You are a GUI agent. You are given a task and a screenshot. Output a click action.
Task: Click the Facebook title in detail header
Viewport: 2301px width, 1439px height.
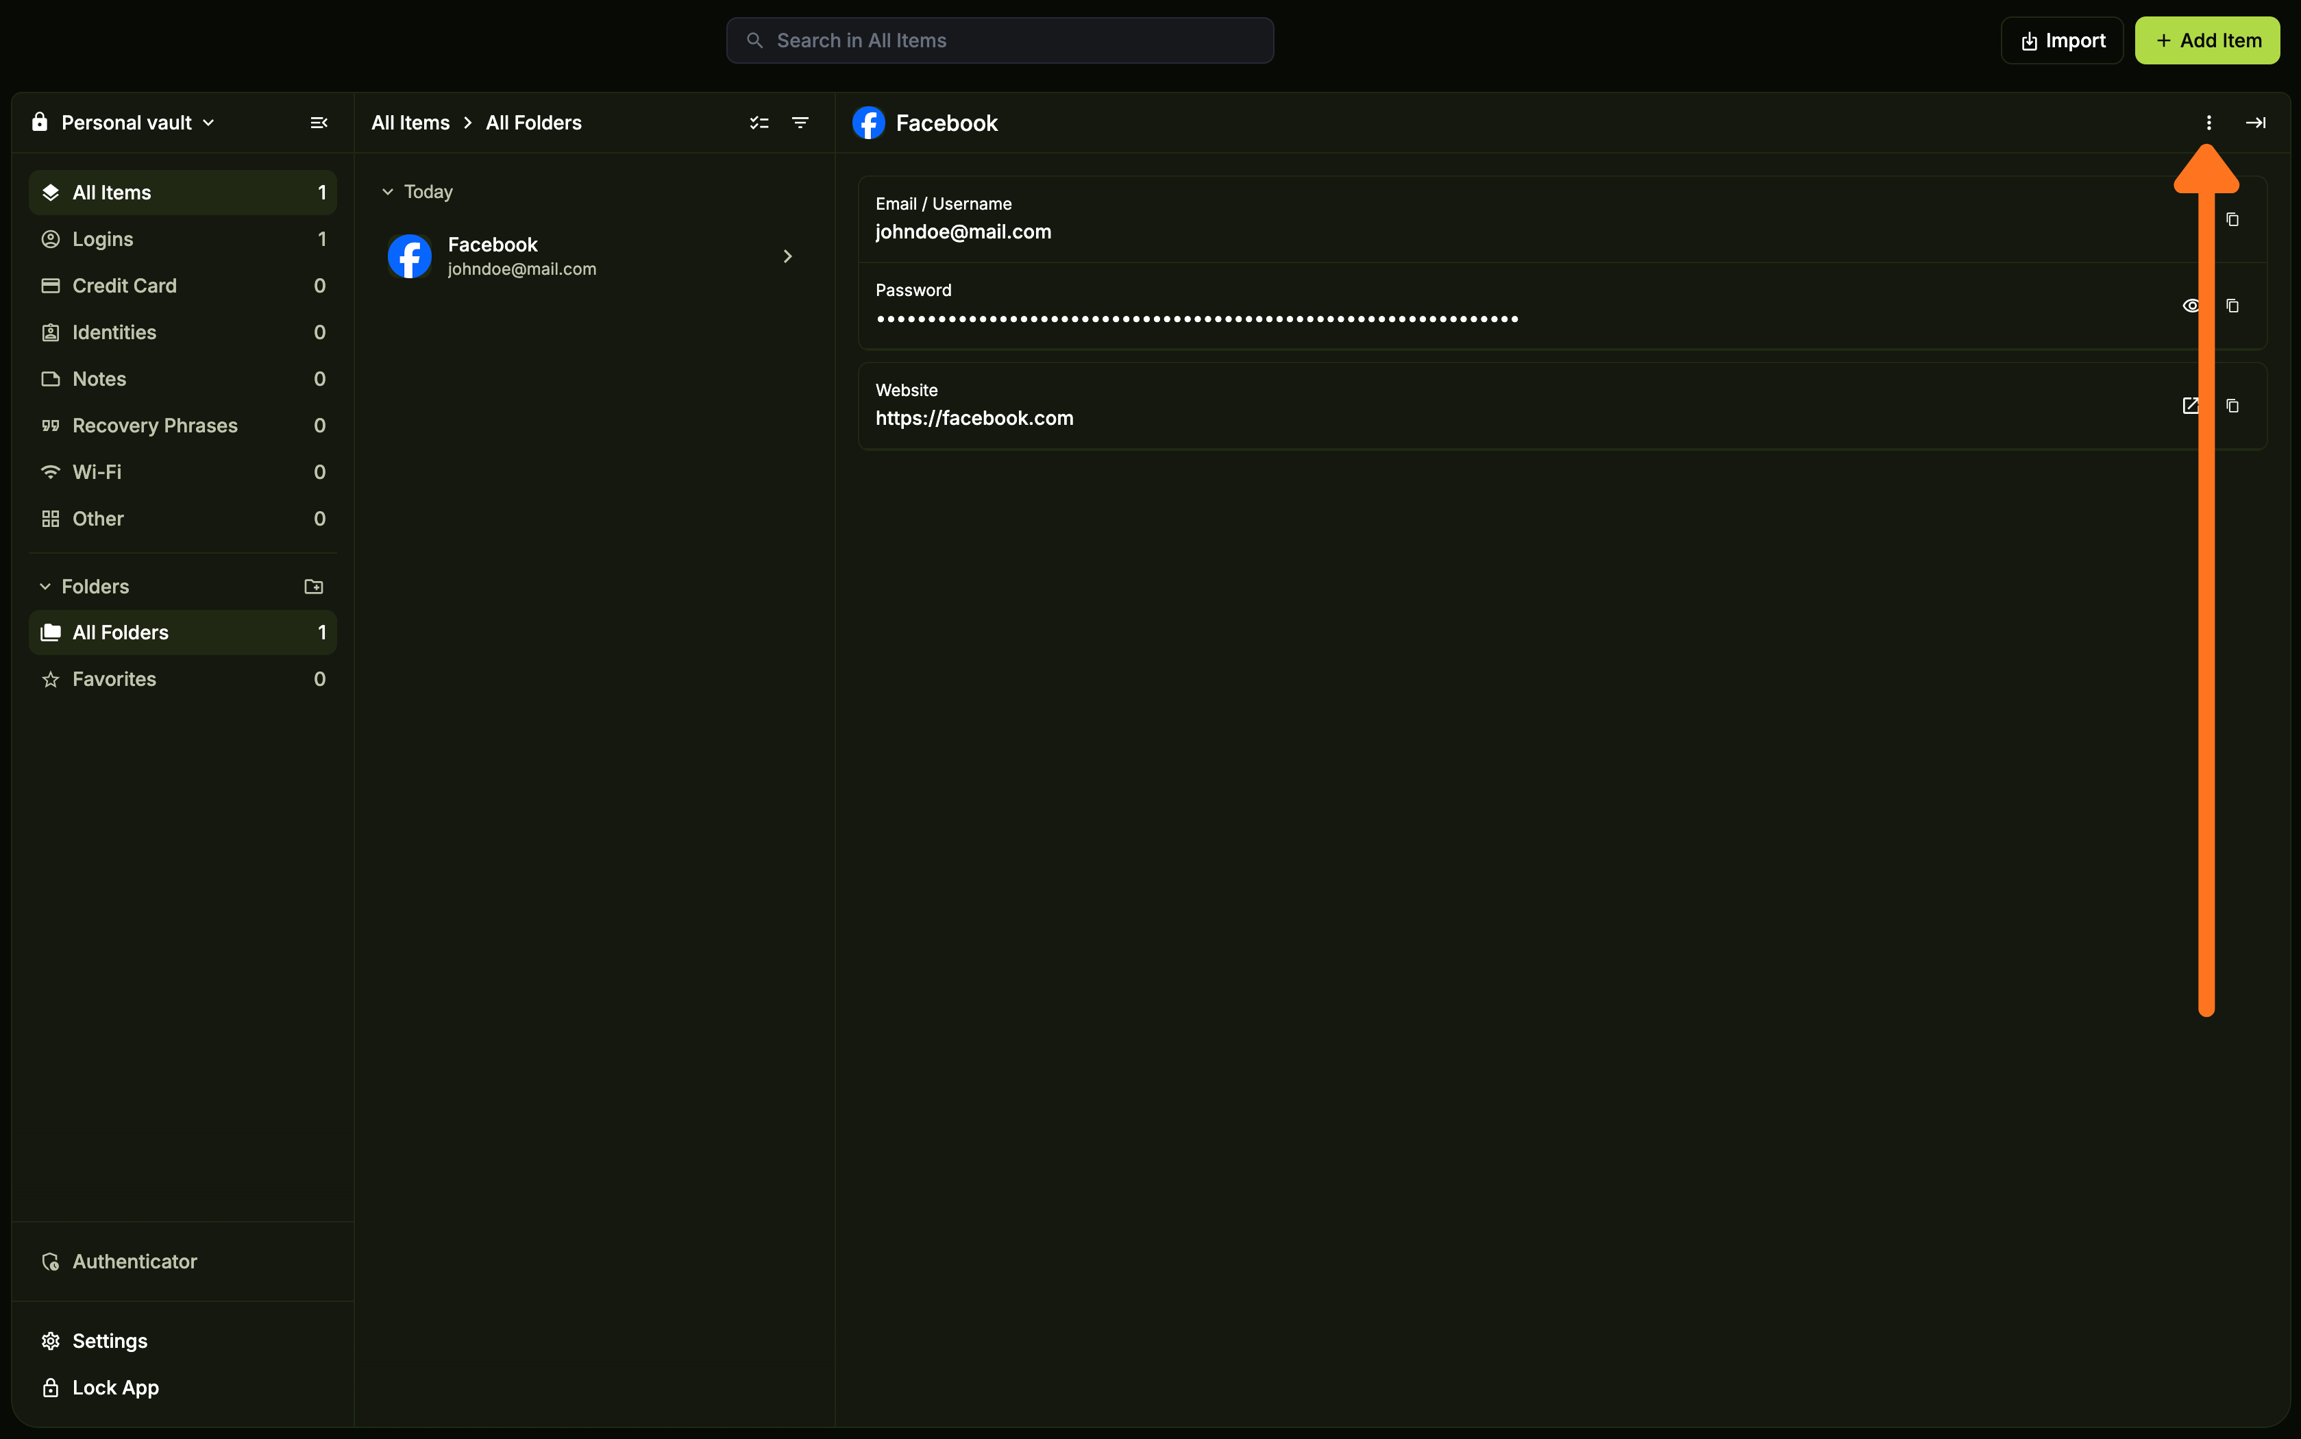click(x=946, y=124)
